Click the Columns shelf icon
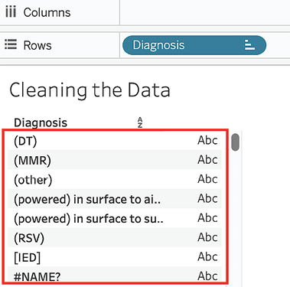The image size is (290, 287). tap(11, 12)
